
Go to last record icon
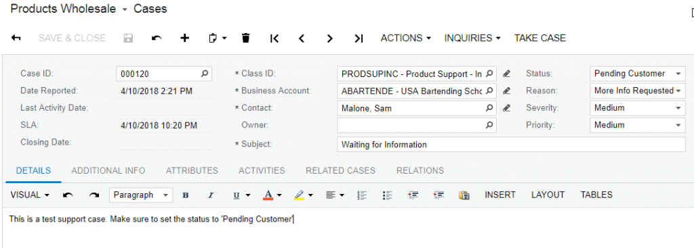(359, 39)
